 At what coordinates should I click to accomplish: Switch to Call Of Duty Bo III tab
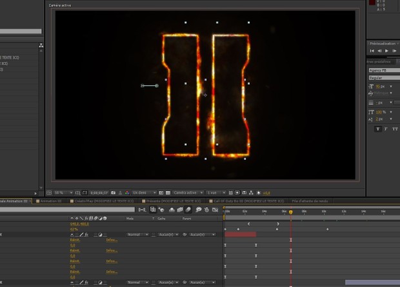[246, 201]
